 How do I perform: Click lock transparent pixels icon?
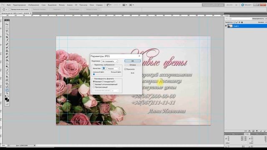(x=234, y=22)
